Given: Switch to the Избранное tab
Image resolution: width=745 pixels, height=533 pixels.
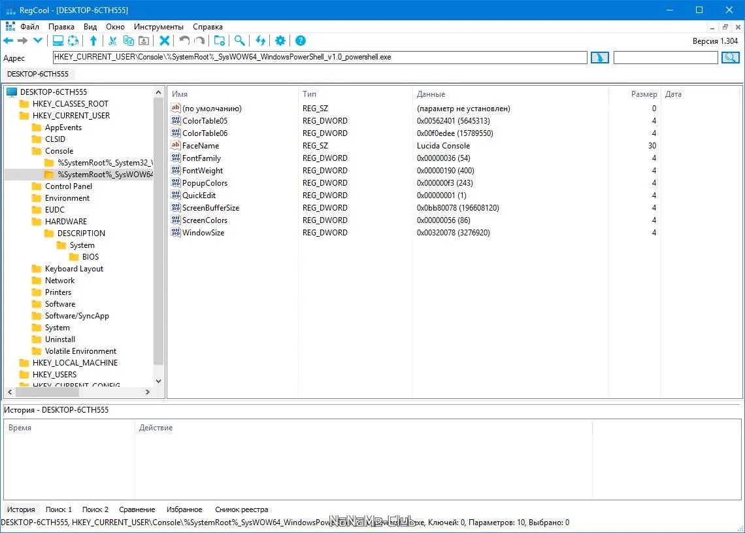Looking at the screenshot, I should tap(184, 509).
